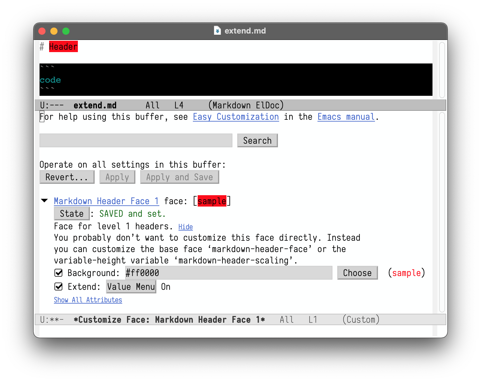The width and height of the screenshot is (481, 382).
Task: Uncheck the Extend attribute checkbox
Action: pos(58,286)
